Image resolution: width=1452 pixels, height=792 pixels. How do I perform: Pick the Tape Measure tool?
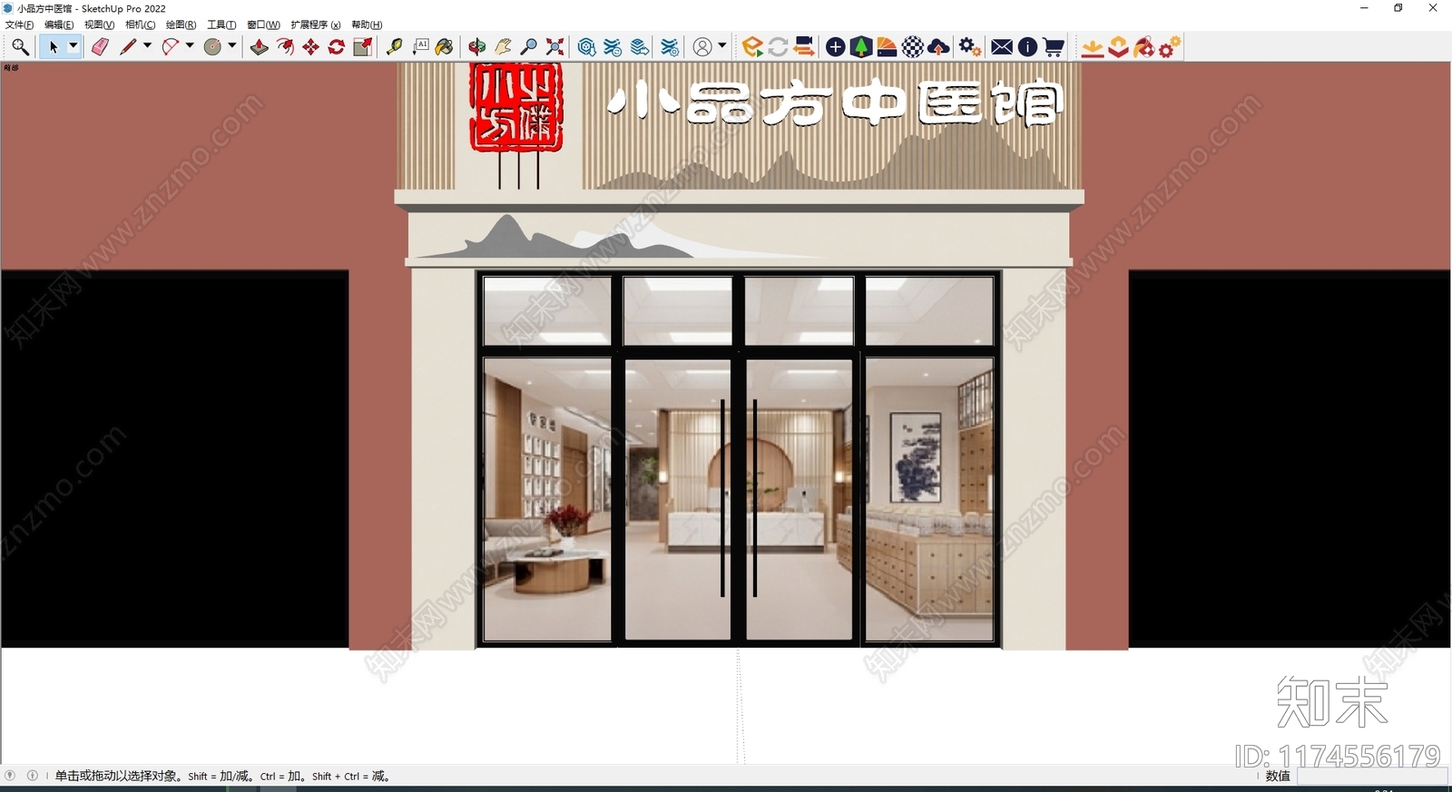coord(394,46)
